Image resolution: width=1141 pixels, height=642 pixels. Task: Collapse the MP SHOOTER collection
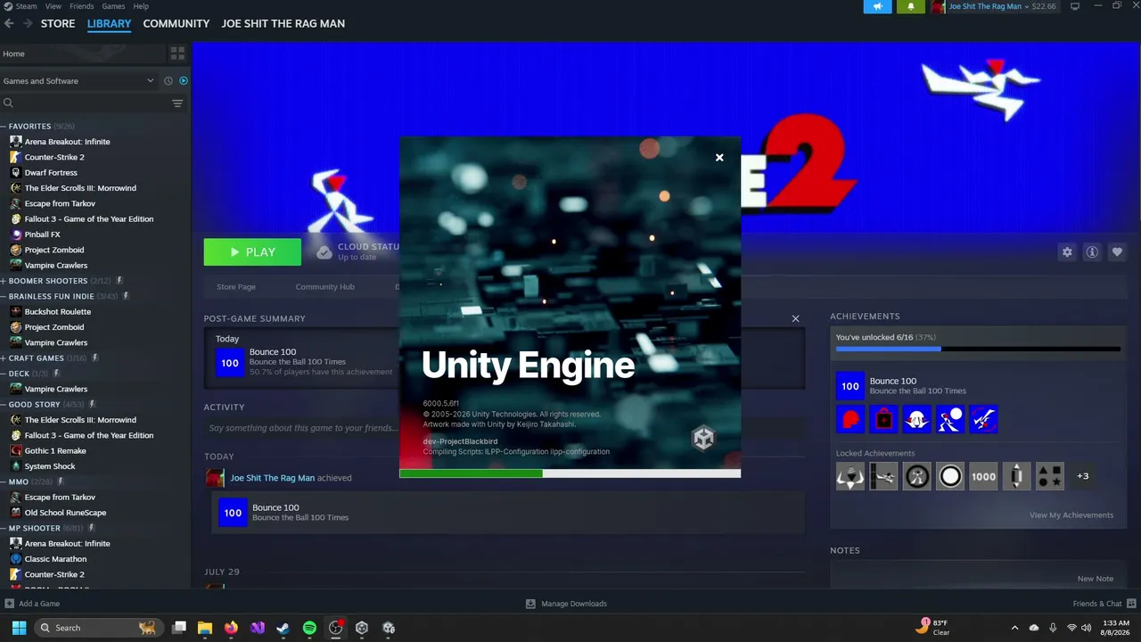coord(4,529)
